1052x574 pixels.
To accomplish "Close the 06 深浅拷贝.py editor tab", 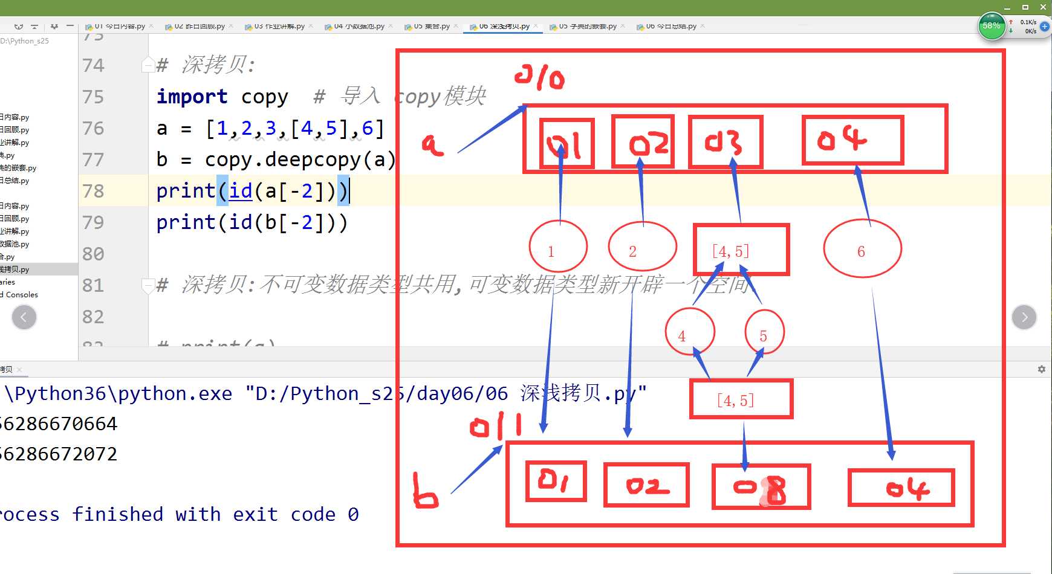I will (536, 26).
